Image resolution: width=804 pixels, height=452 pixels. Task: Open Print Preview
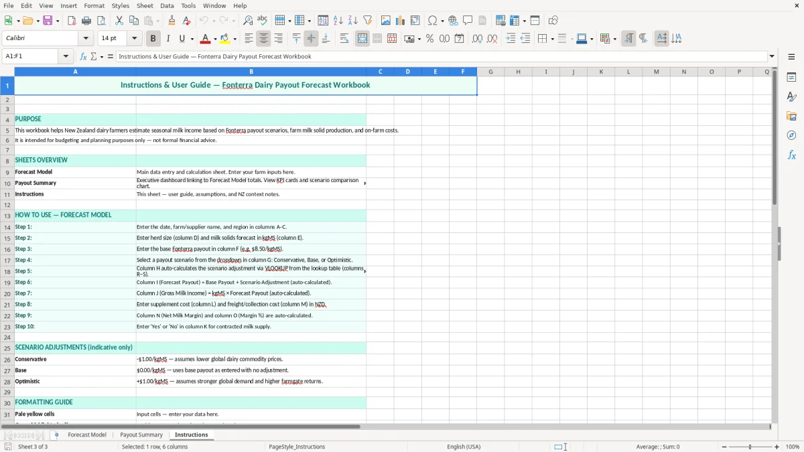pyautogui.click(x=101, y=21)
